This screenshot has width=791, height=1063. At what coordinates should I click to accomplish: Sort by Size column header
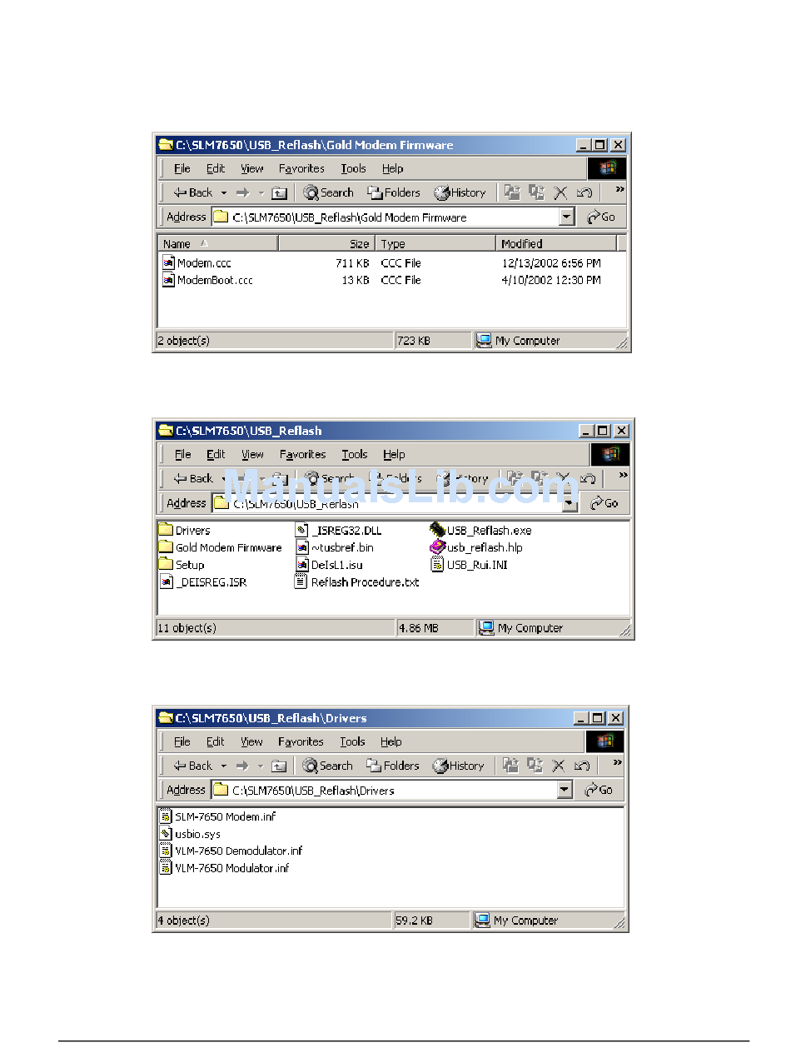327,244
